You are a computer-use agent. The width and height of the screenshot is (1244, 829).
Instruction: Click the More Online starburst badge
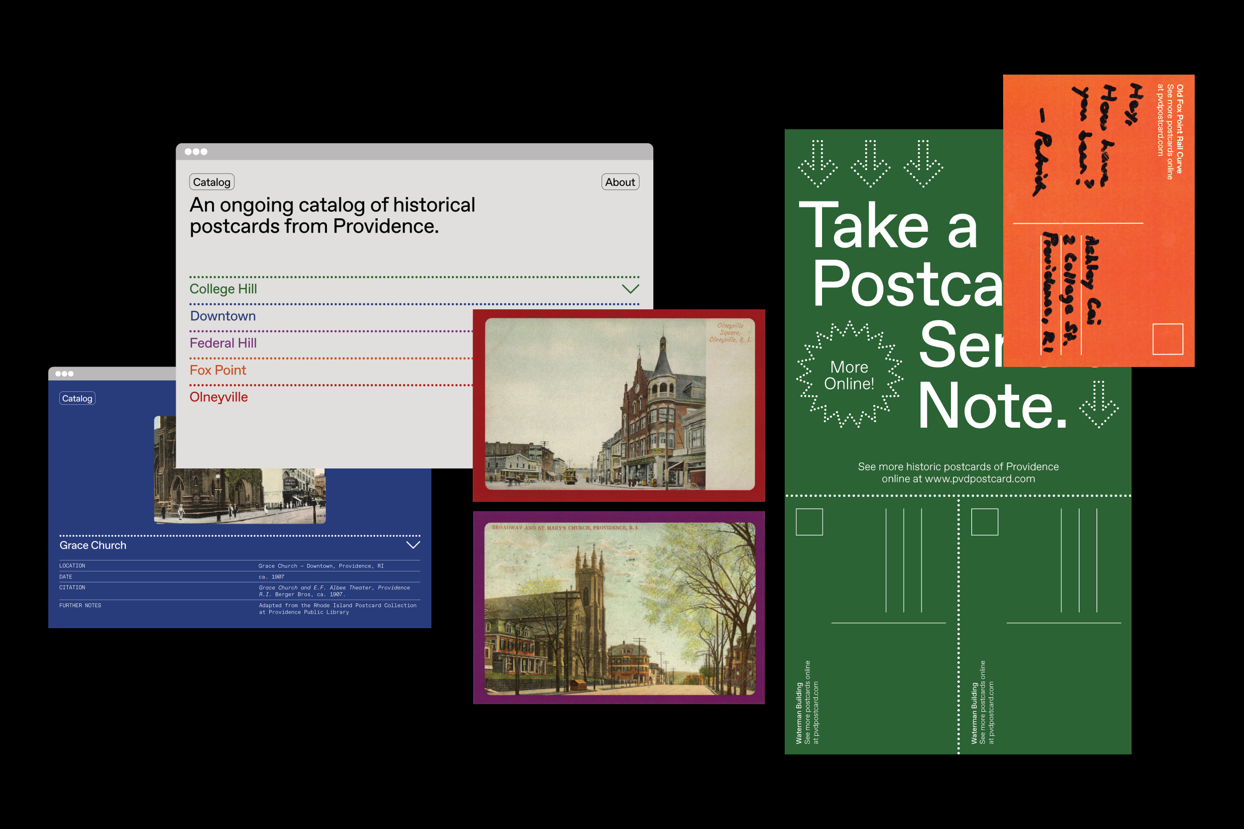point(849,375)
